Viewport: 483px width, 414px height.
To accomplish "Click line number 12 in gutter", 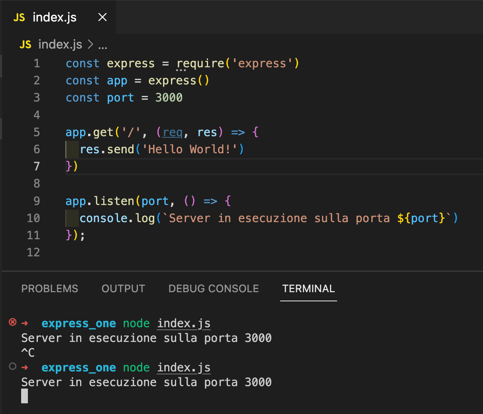I will (33, 252).
